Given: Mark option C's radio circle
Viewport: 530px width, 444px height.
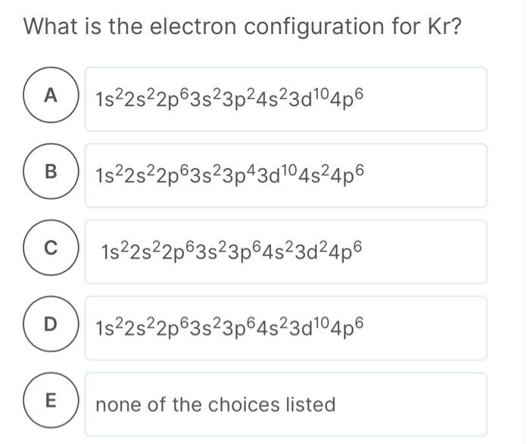Looking at the screenshot, I should (51, 248).
